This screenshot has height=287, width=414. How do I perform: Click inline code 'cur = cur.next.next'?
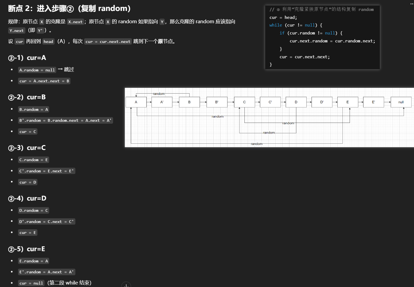click(108, 42)
